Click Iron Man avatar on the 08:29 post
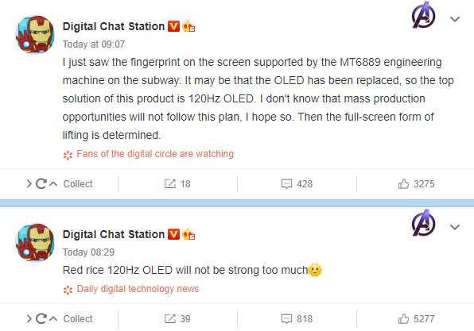Viewport: 474px width, 331px height. [35, 243]
